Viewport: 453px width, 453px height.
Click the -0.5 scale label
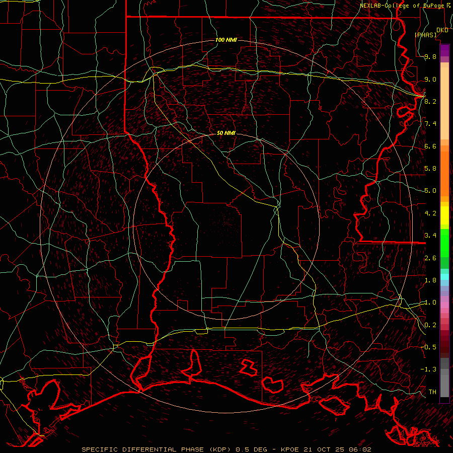tap(428, 347)
